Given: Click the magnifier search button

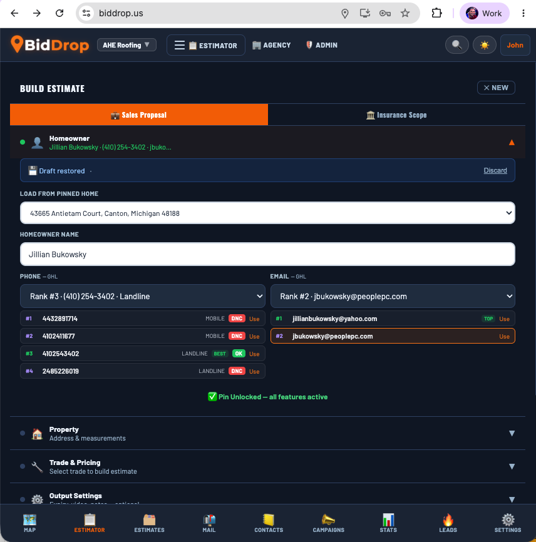Looking at the screenshot, I should 457,45.
